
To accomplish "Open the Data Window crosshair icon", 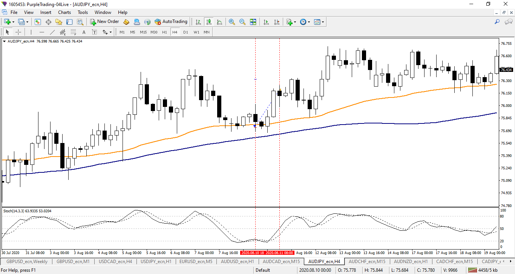I will click(x=48, y=22).
